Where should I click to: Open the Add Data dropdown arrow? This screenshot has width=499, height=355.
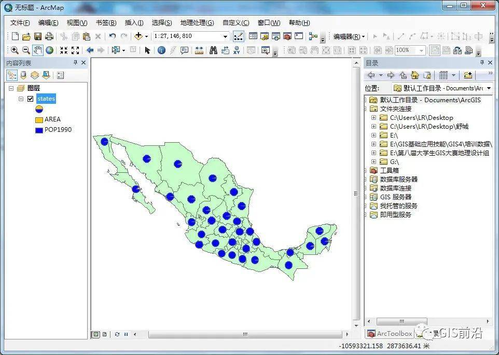pyautogui.click(x=146, y=37)
